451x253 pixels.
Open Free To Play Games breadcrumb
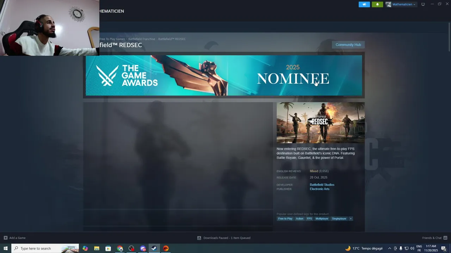112,39
